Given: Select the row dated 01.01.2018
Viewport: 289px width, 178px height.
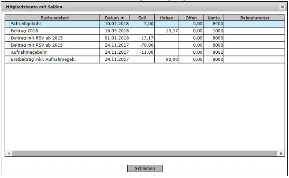Looking at the screenshot, I should [114, 38].
